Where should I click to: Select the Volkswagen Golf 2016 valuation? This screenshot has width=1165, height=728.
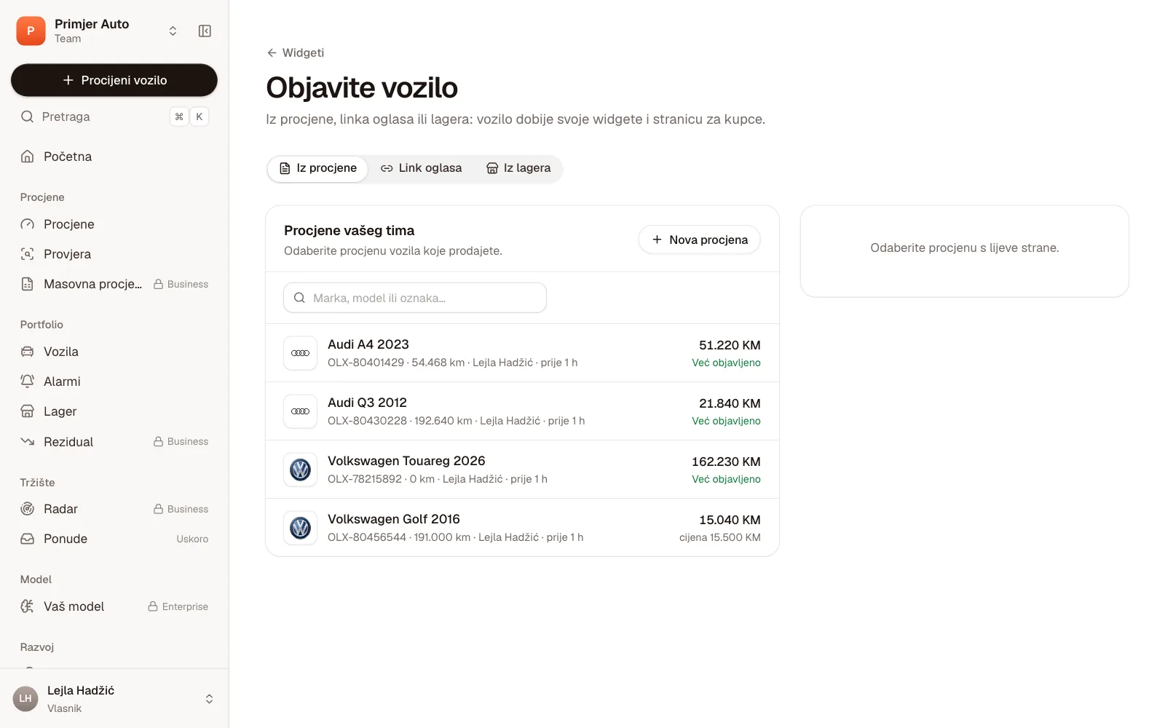coord(522,528)
